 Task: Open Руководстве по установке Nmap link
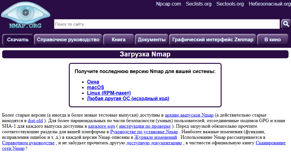click(144, 132)
